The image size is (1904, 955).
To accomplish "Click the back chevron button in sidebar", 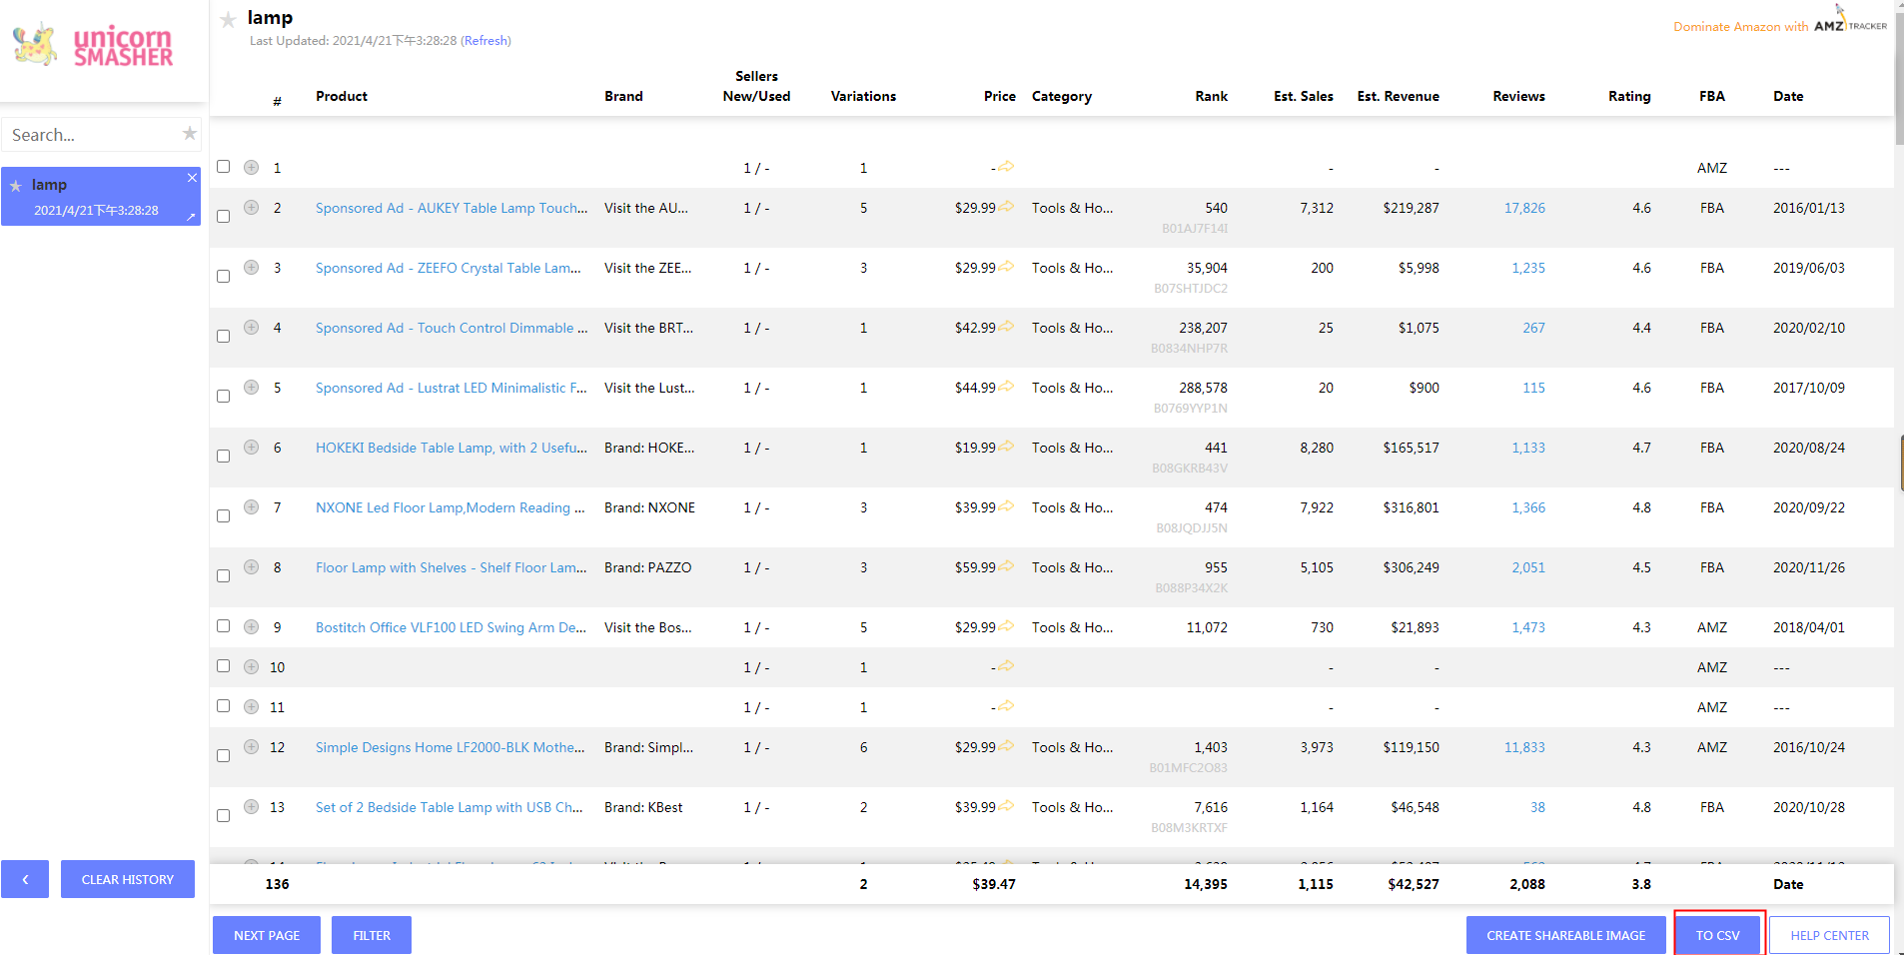I will [25, 879].
